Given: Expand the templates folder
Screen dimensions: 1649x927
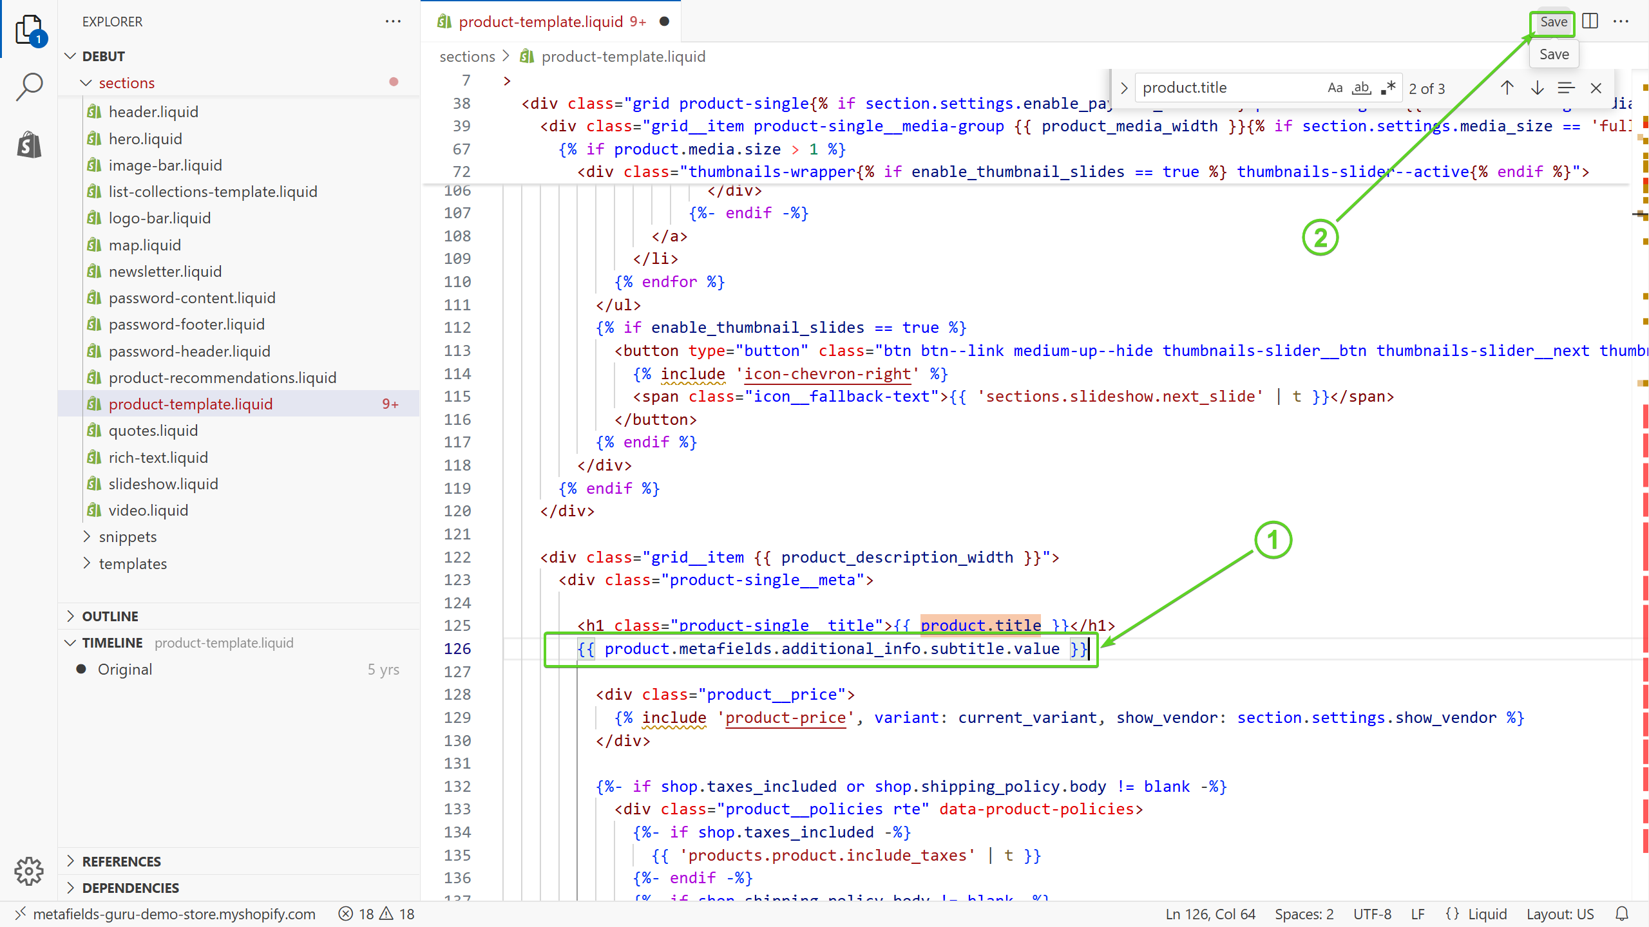Looking at the screenshot, I should point(133,564).
